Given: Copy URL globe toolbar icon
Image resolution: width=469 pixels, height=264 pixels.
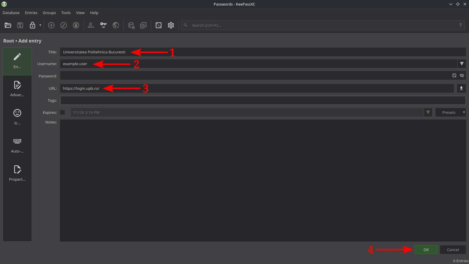Looking at the screenshot, I should pos(116,25).
